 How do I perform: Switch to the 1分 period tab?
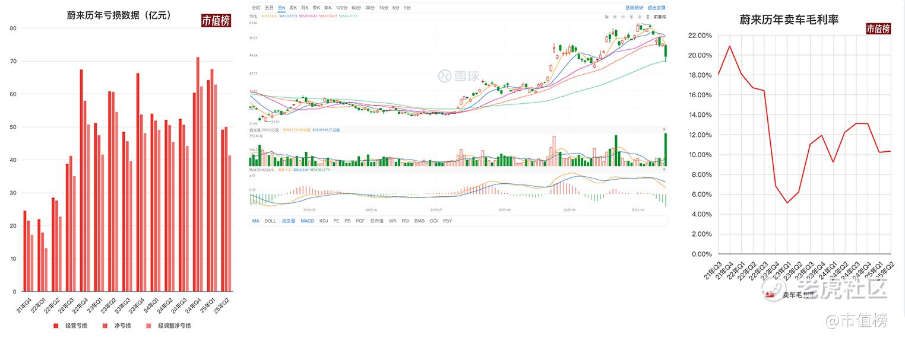pos(407,8)
